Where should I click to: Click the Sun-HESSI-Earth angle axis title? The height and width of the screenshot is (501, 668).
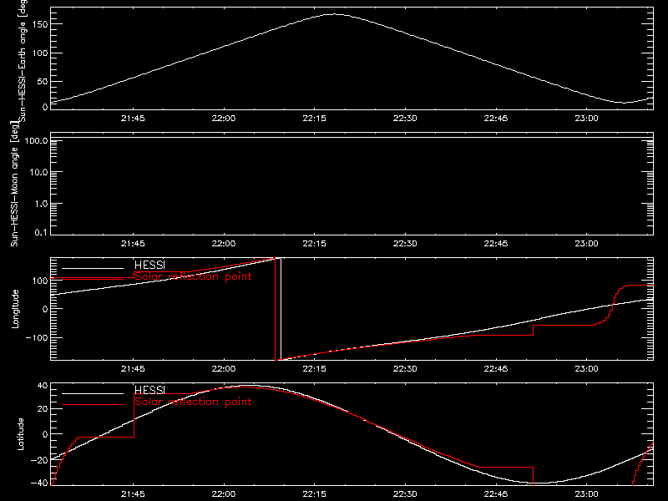[23, 60]
